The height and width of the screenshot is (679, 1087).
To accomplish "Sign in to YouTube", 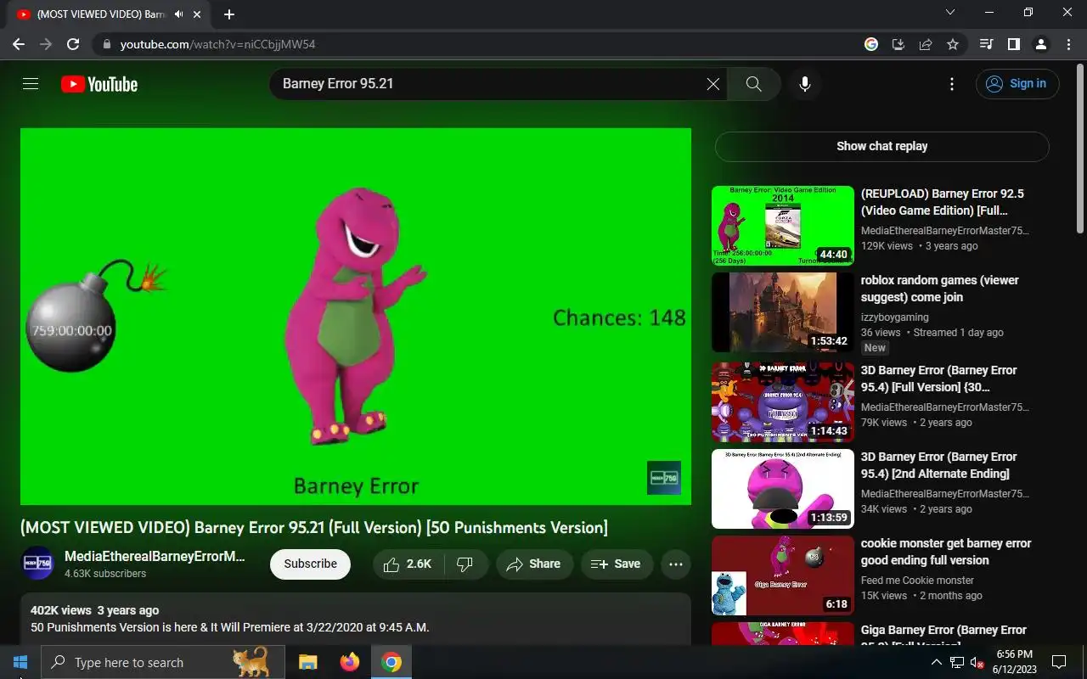I will click(x=1017, y=84).
